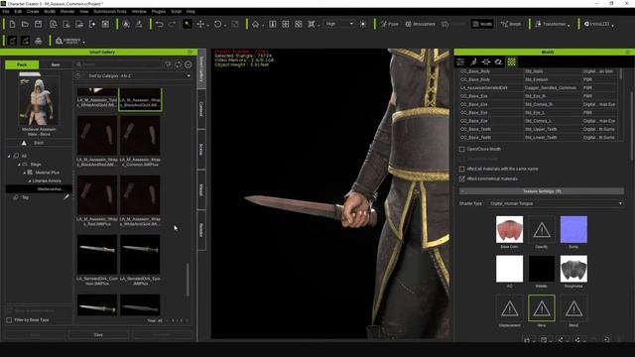
Task: Open the Modify panel attribute sliders tab icon
Action: [460, 61]
